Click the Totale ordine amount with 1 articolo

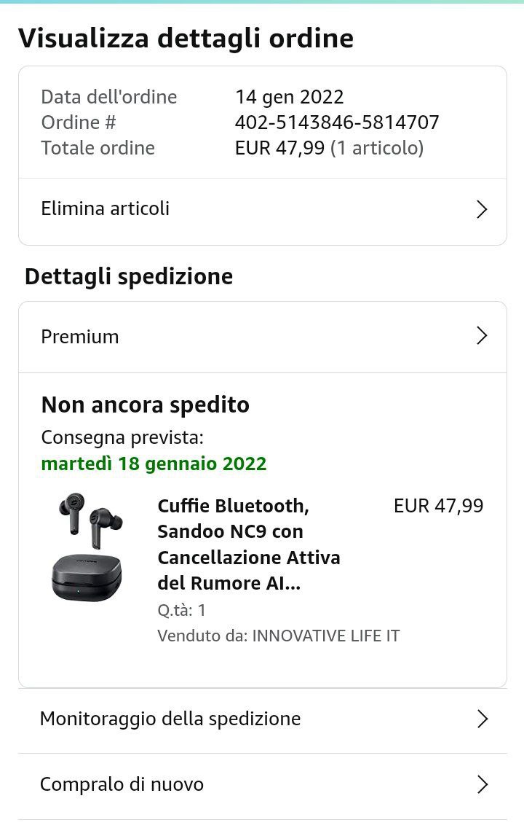pyautogui.click(x=329, y=148)
